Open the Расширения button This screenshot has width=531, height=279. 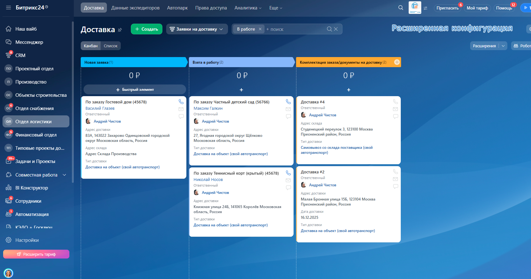484,46
